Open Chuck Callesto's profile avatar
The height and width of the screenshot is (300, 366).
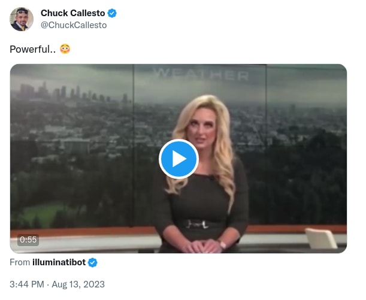click(x=22, y=19)
